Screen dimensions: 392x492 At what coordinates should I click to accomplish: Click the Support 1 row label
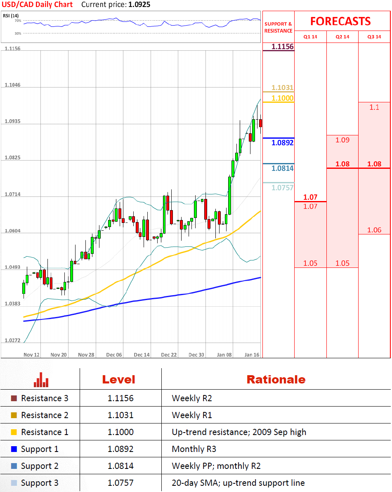click(40, 449)
